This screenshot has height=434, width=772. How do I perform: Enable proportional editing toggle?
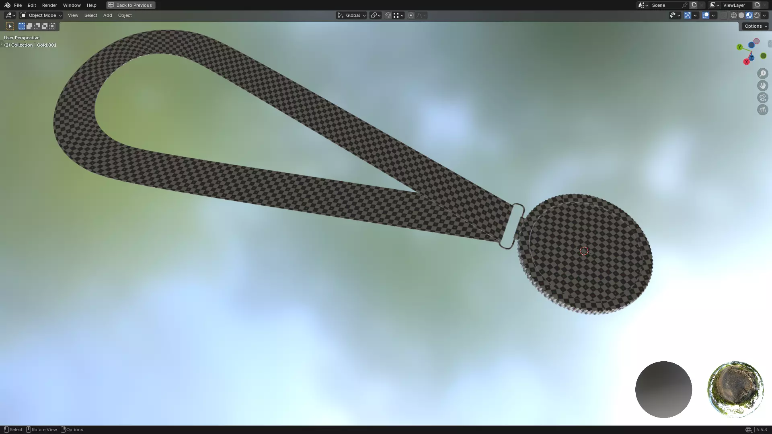(x=411, y=15)
